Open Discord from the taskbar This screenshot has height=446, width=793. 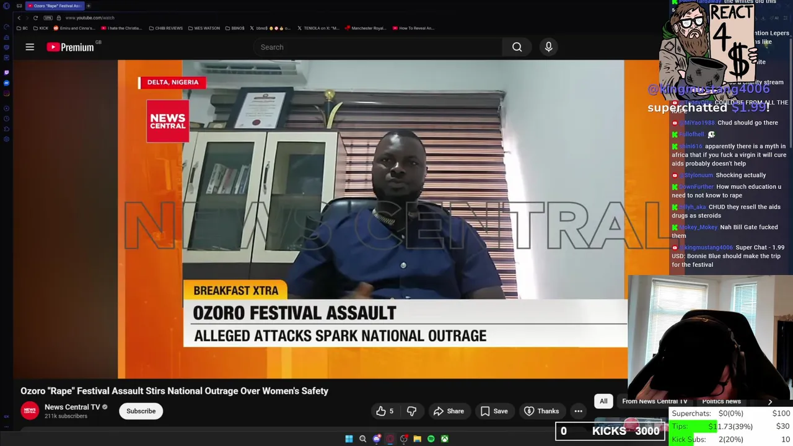(x=376, y=439)
